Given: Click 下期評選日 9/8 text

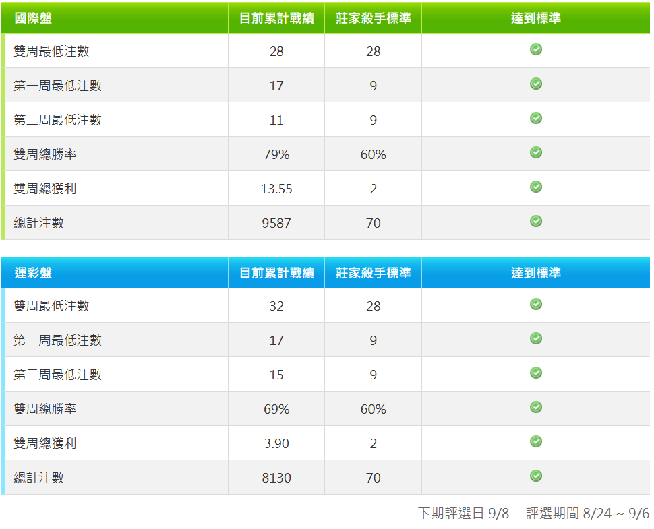Looking at the screenshot, I should (463, 513).
